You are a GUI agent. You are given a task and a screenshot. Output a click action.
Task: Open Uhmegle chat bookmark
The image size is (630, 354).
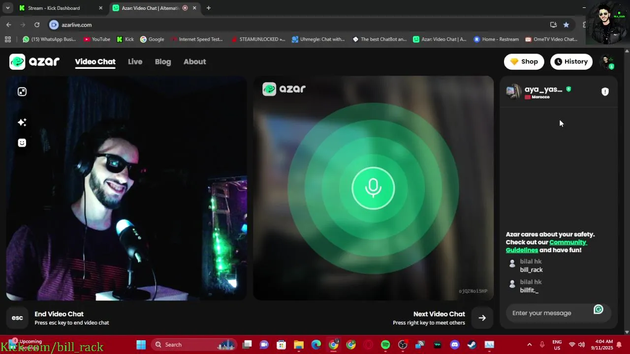tap(318, 39)
